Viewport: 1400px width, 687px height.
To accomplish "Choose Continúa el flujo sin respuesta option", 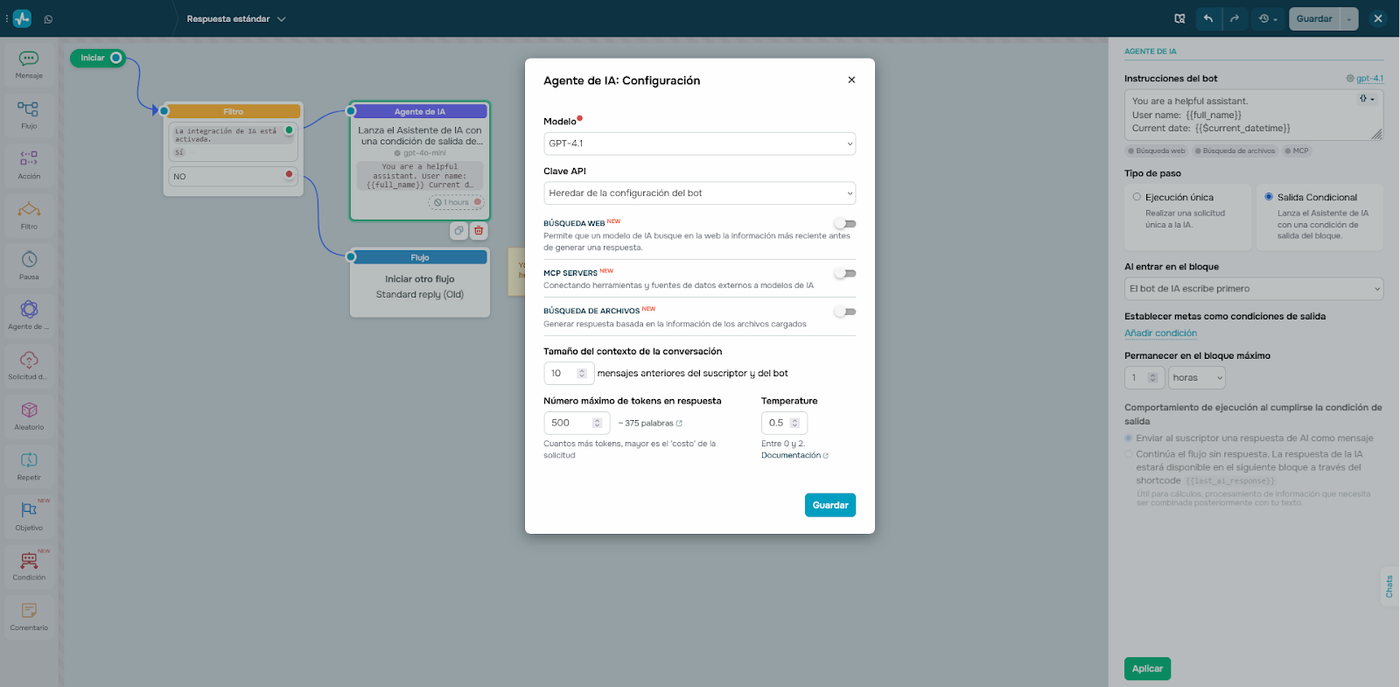I will pos(1129,454).
